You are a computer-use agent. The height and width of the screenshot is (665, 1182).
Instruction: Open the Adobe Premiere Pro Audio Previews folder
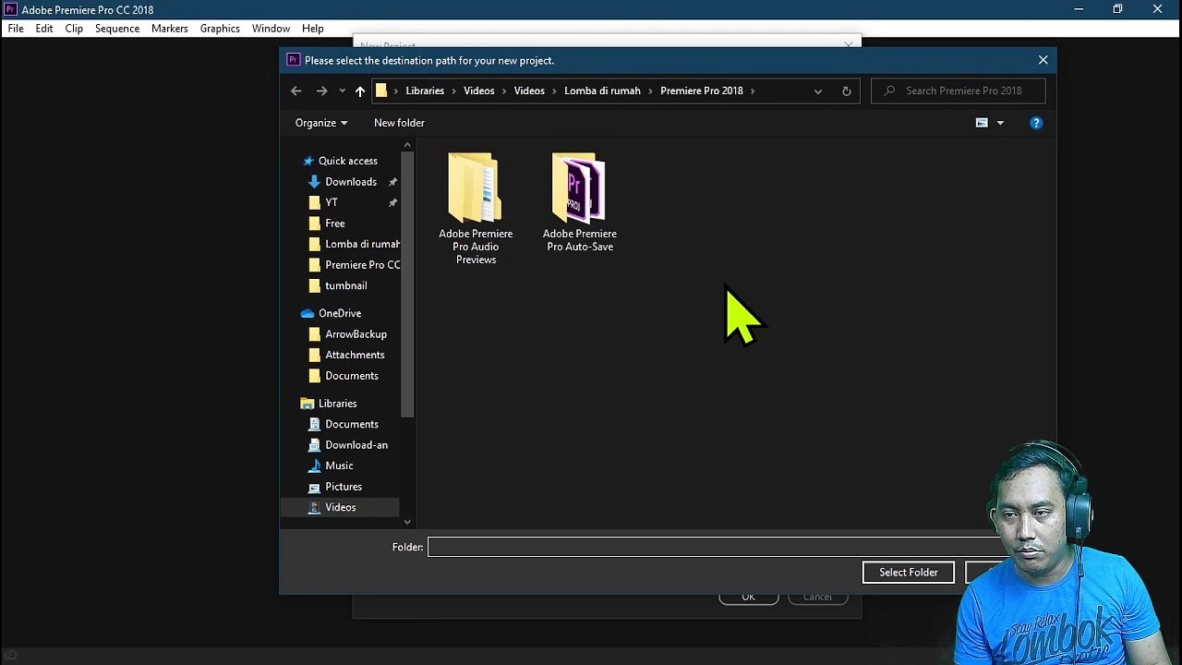(x=476, y=209)
